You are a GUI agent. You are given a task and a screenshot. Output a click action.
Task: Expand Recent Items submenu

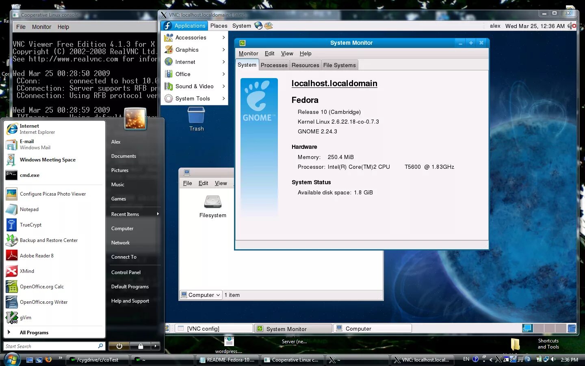click(134, 214)
